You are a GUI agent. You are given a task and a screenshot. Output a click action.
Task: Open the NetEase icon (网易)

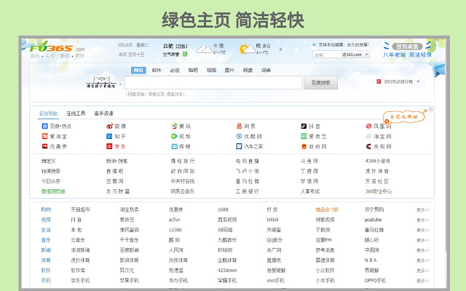coord(239,126)
